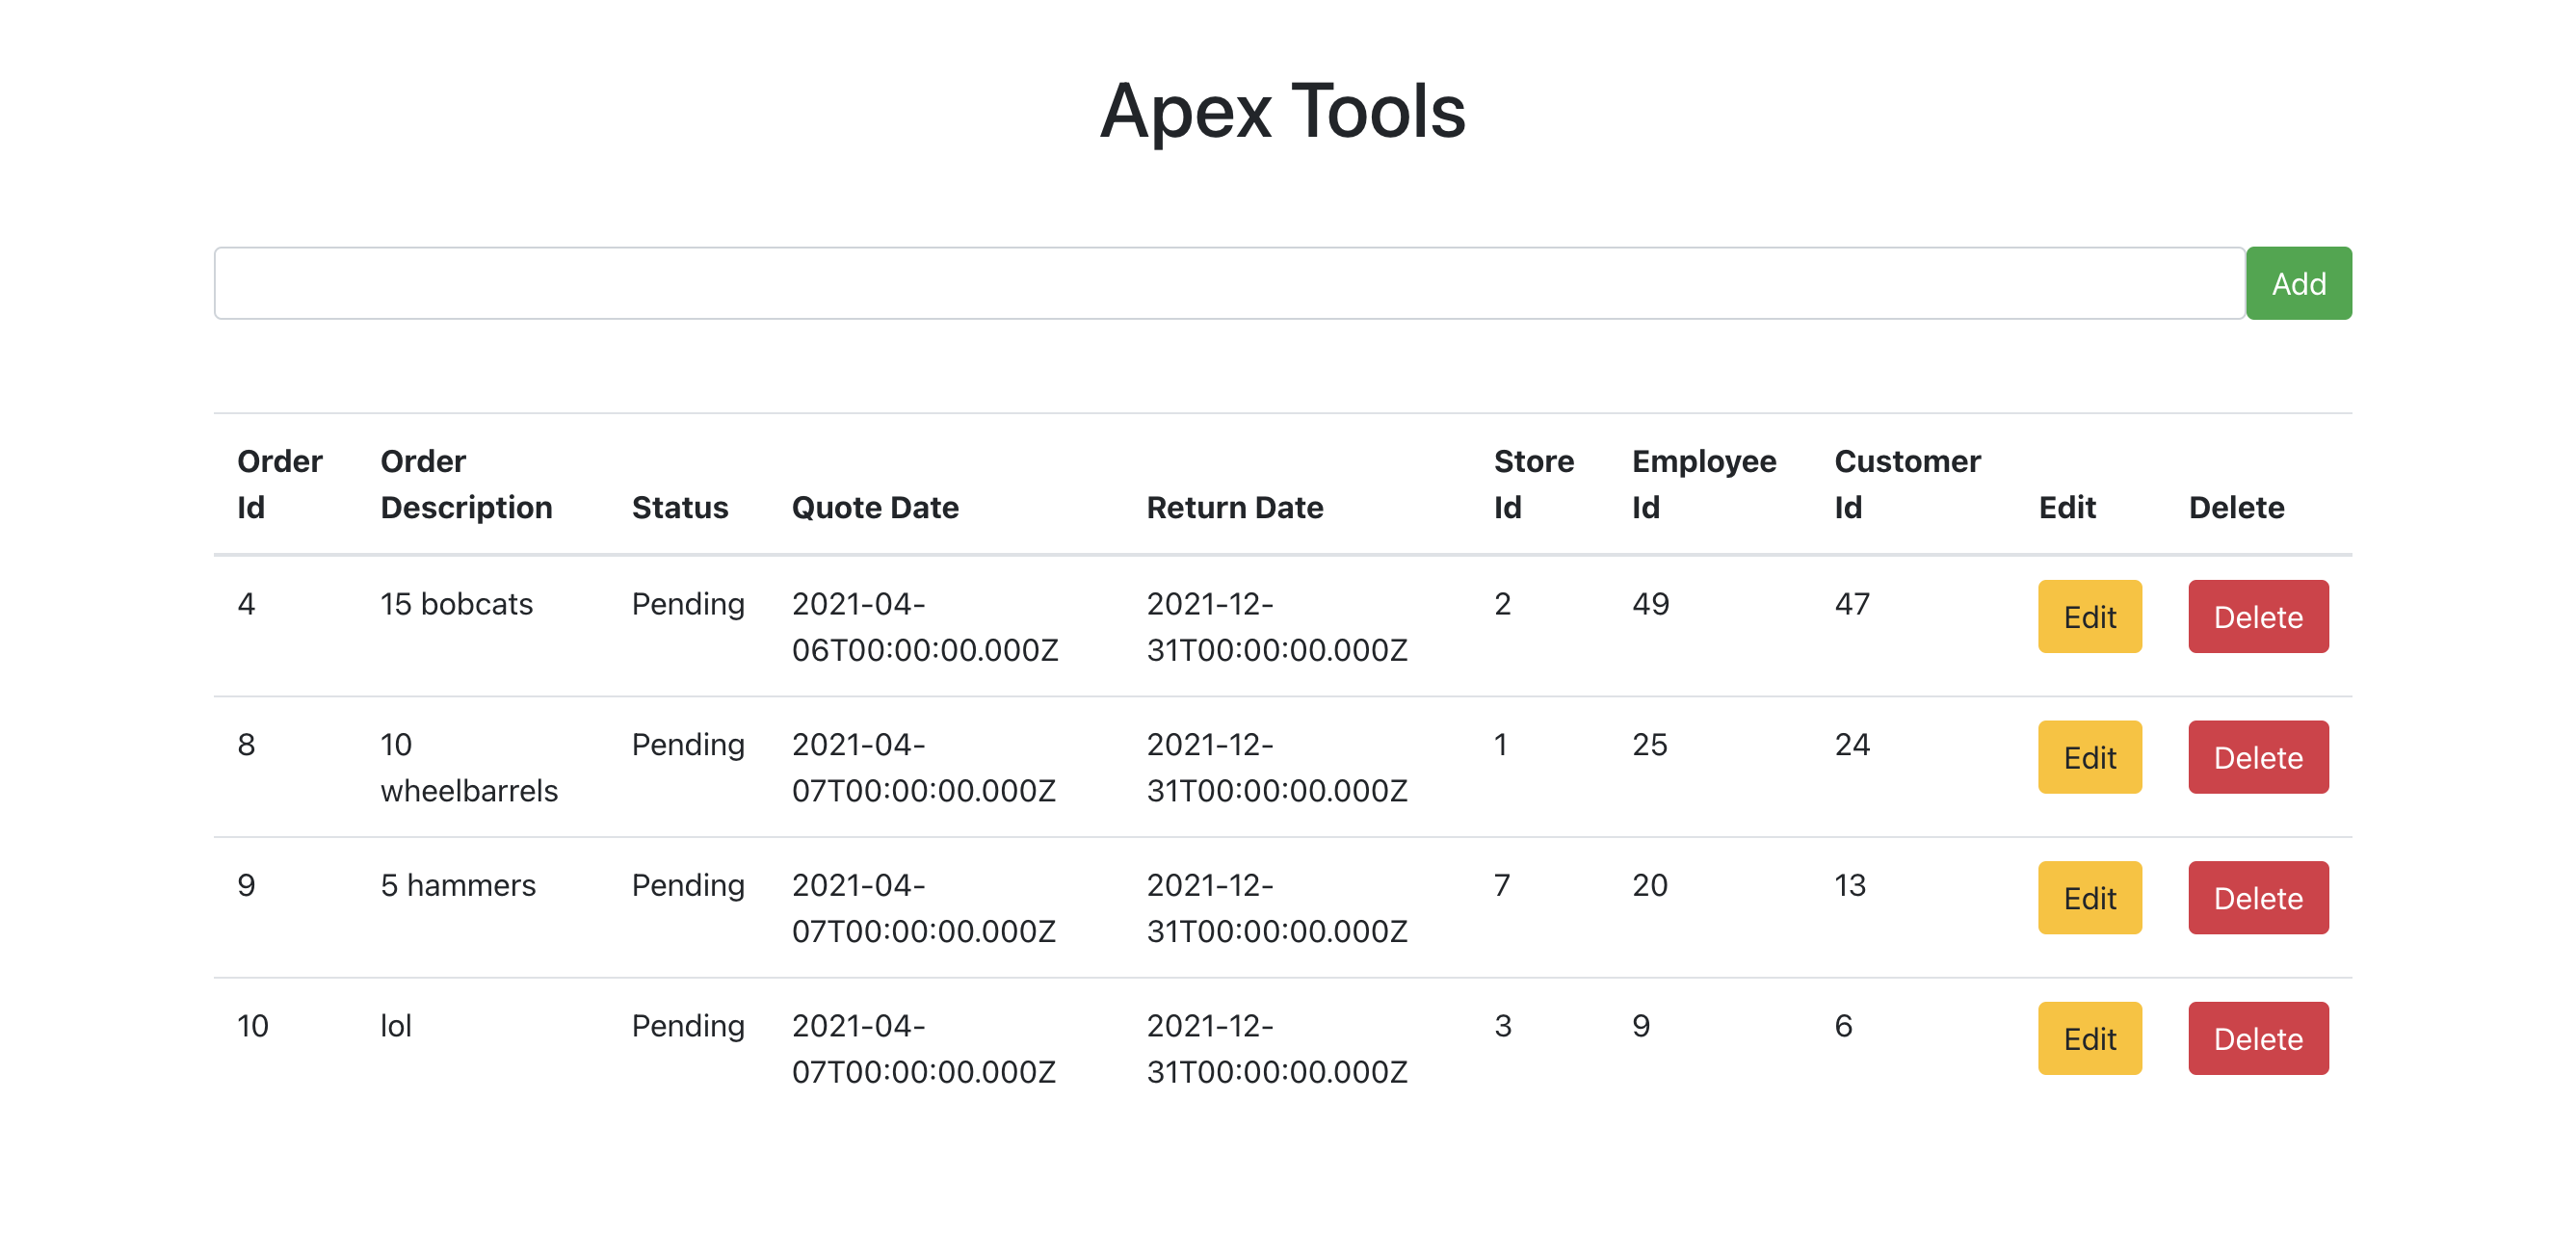This screenshot has width=2576, height=1258.
Task: Click the Return Date column header
Action: [x=1234, y=507]
